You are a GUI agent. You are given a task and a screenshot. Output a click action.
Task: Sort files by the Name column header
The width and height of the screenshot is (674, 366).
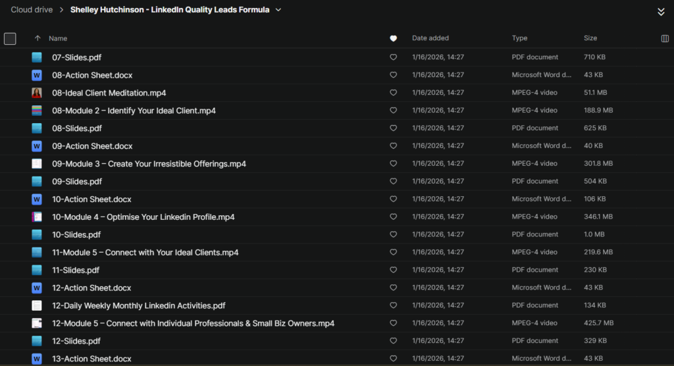pos(58,38)
